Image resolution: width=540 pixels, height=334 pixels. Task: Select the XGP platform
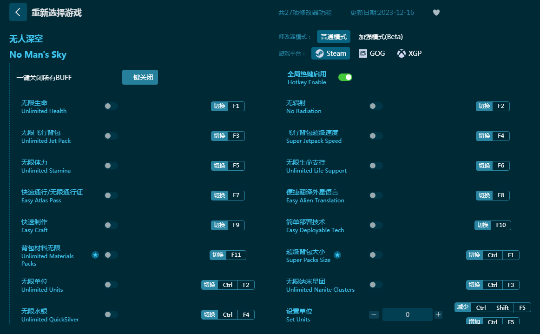[409, 53]
